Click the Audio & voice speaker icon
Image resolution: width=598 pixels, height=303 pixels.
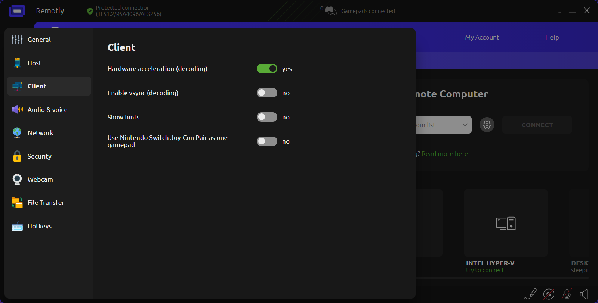[x=17, y=110]
